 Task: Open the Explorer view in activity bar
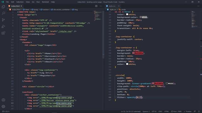tap(3, 7)
